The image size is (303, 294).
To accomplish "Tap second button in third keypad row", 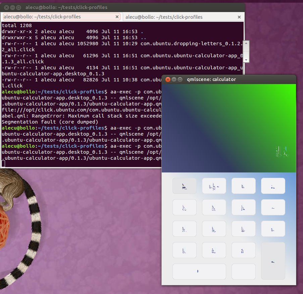I will coord(214,229).
